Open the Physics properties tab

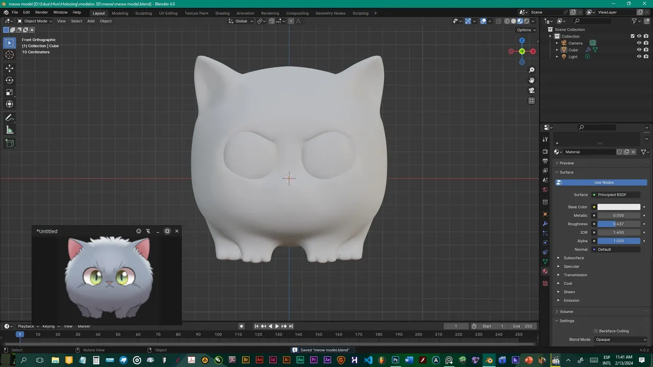[545, 243]
